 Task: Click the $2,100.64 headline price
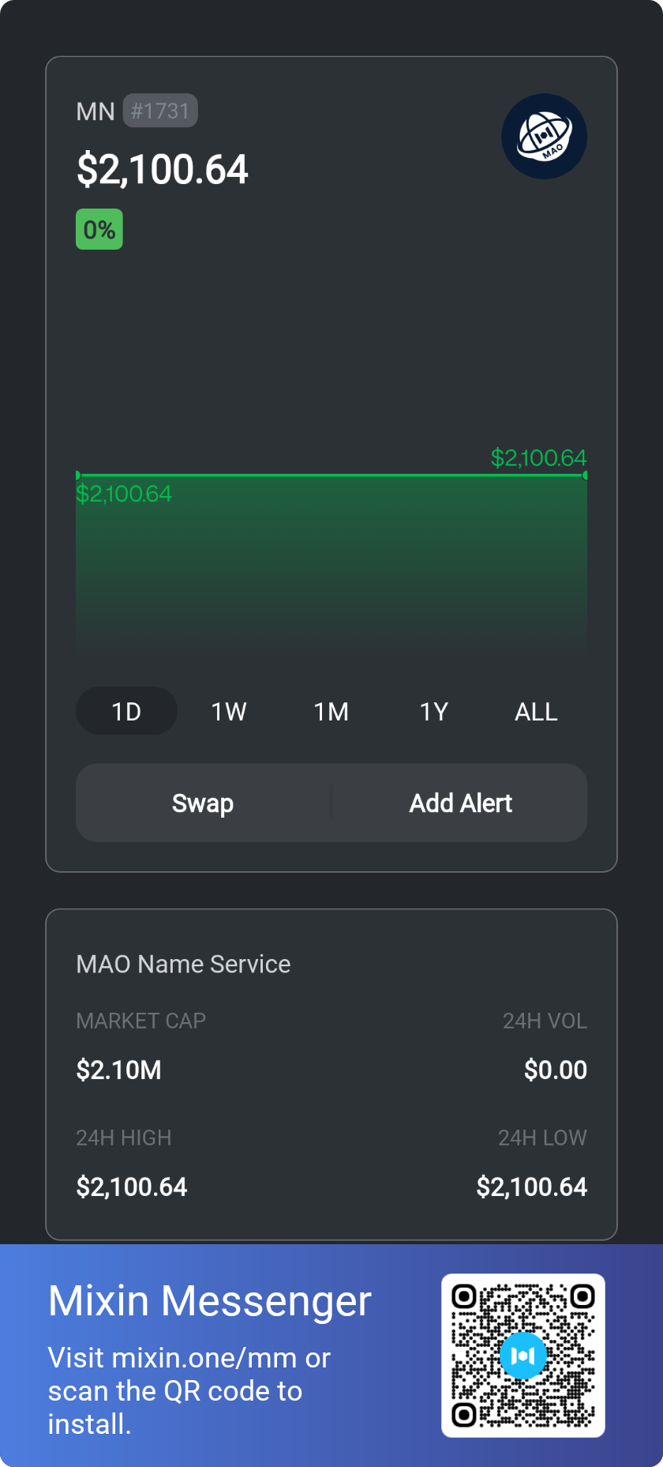(163, 170)
